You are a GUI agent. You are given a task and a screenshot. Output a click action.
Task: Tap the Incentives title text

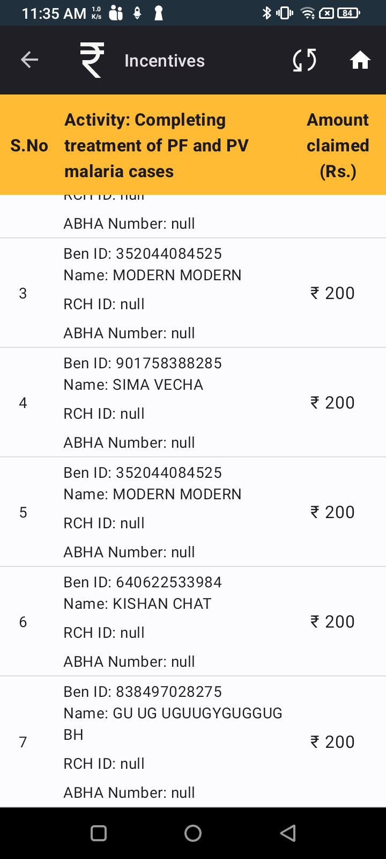(x=165, y=61)
